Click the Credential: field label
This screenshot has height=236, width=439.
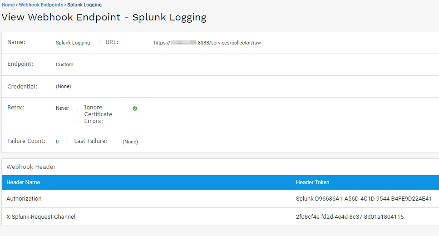click(x=22, y=87)
